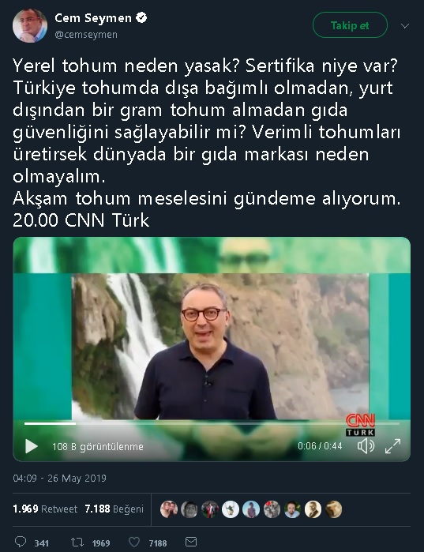Like the tweet with the heart icon
424x552 pixels.
coord(134,543)
